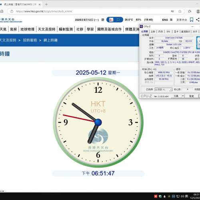This screenshot has width=200, height=200.
Task: Go to the browser home page
Action: pyautogui.click(x=2, y=11)
